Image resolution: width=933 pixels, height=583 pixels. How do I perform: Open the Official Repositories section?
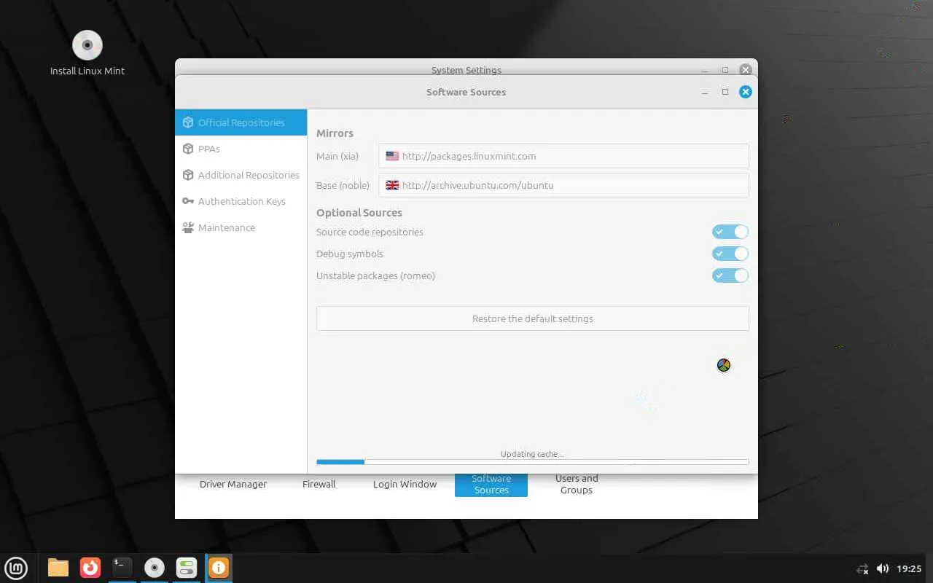click(x=241, y=122)
